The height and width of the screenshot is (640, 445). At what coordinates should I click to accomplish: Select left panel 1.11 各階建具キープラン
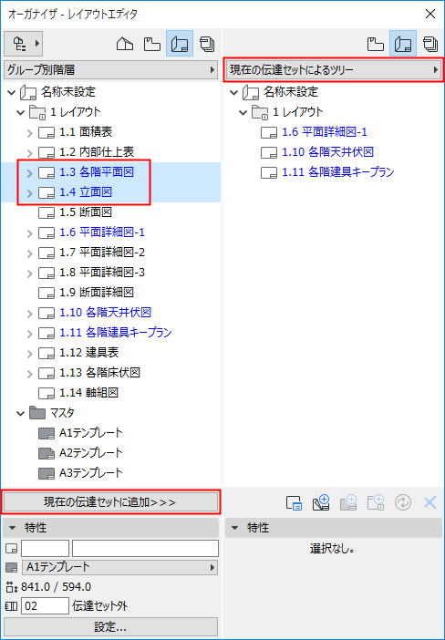[x=116, y=332]
